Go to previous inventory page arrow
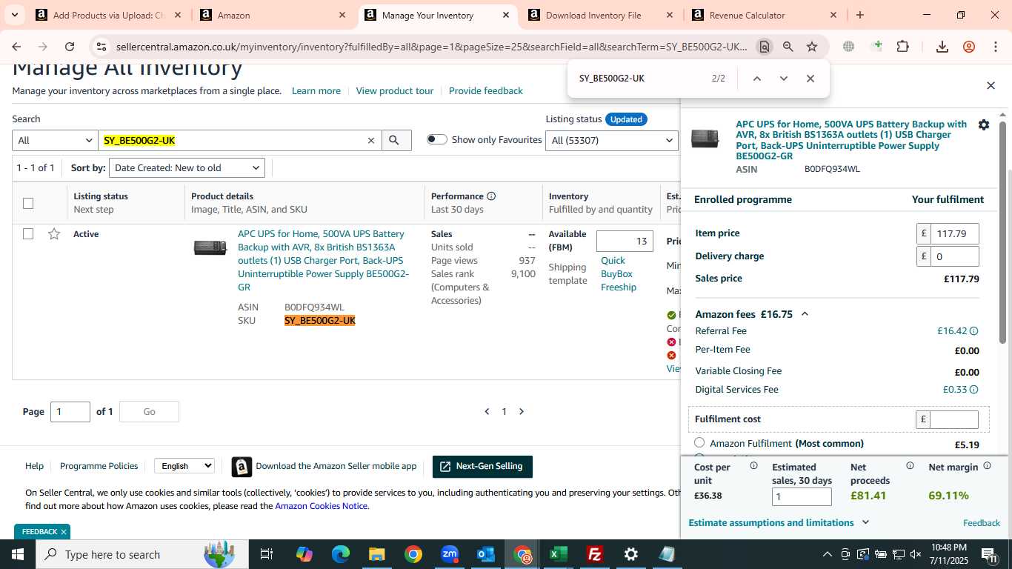Image resolution: width=1012 pixels, height=569 pixels. coord(487,411)
